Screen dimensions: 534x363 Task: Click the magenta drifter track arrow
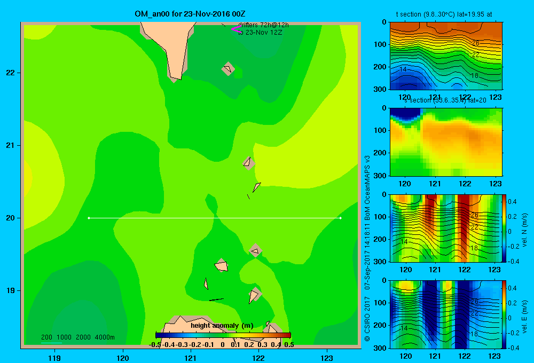[x=235, y=29]
